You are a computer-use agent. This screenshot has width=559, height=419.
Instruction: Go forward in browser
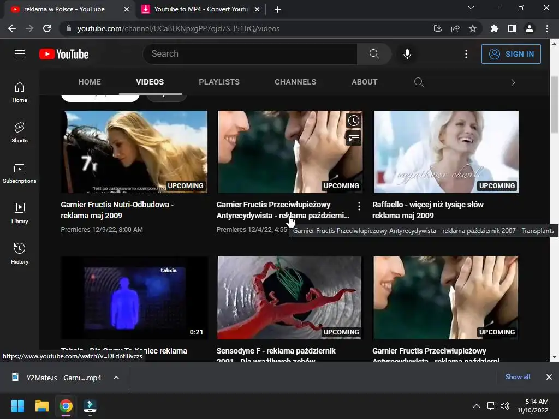29,28
